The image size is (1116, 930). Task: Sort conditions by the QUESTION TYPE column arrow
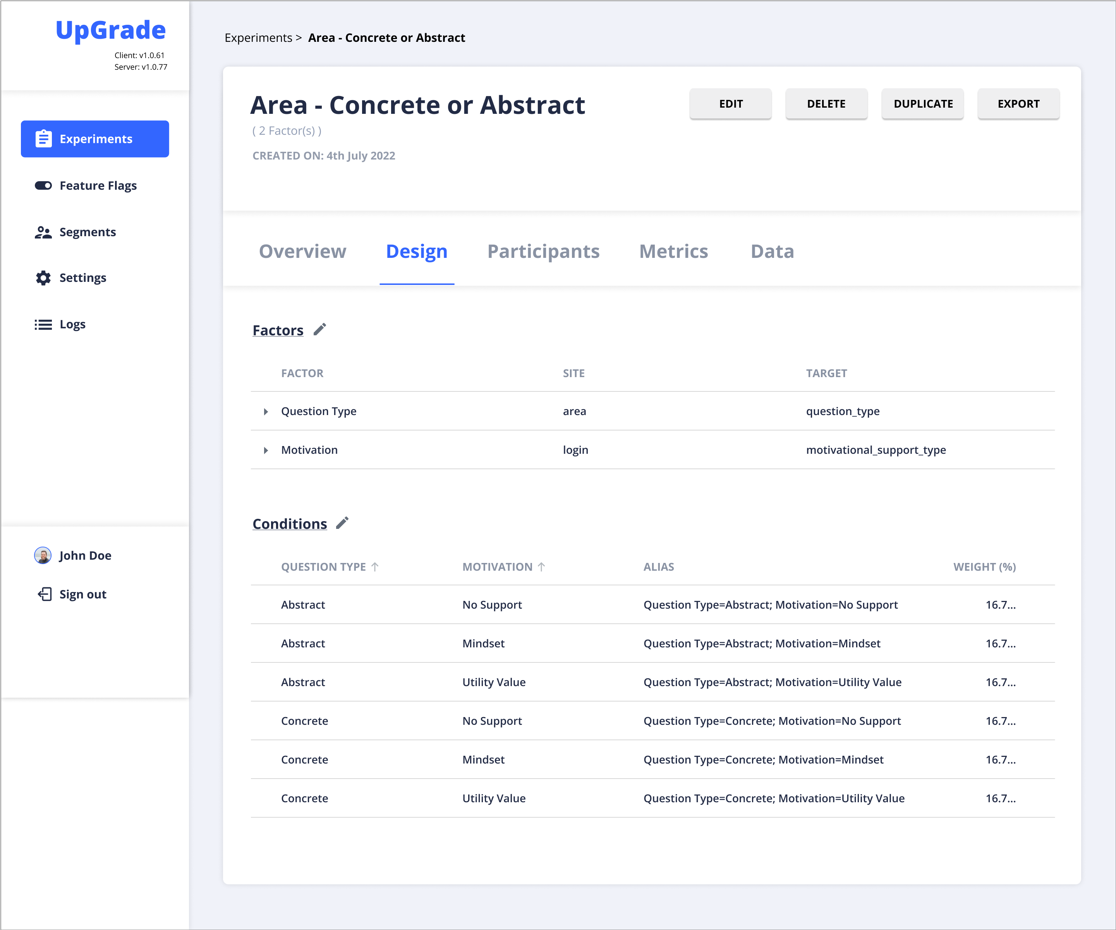(376, 566)
